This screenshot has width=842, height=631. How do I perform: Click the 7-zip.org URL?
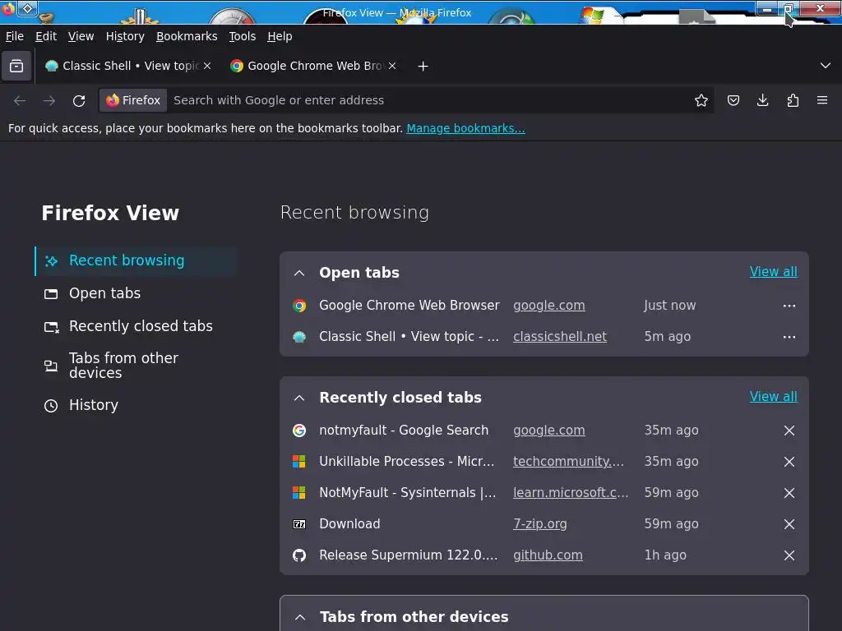(x=539, y=523)
